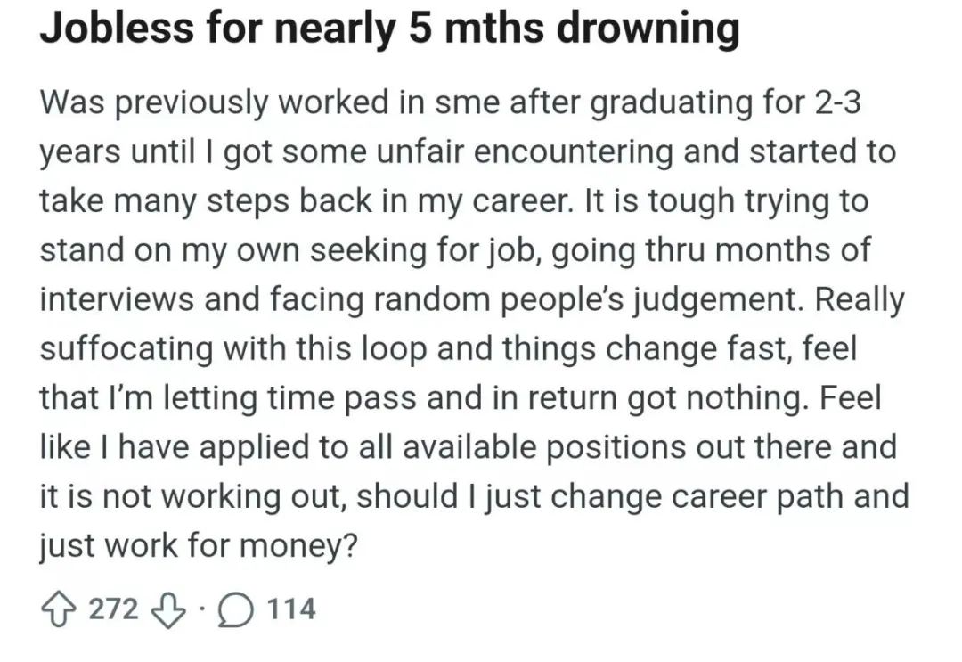Click the word 'suffocating' in the body text
The image size is (962, 662).
127,349
